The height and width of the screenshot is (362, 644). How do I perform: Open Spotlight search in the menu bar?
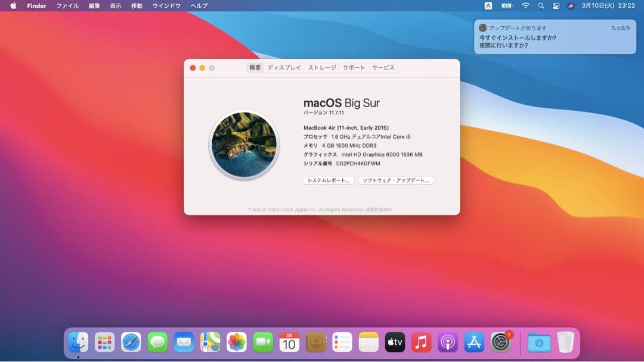pos(540,5)
